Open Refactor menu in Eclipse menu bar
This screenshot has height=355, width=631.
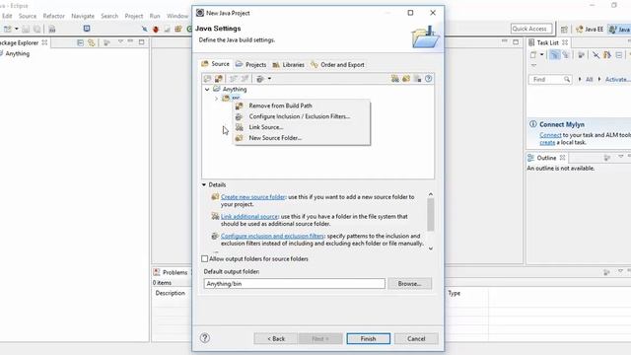pyautogui.click(x=54, y=16)
